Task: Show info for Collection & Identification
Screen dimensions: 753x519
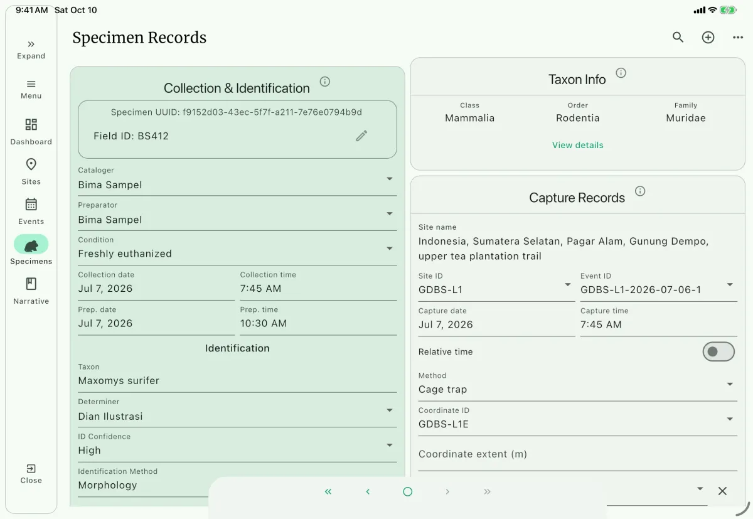Action: (325, 82)
